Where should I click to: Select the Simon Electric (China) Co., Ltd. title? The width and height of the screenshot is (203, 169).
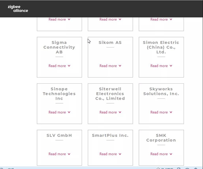pos(161,47)
